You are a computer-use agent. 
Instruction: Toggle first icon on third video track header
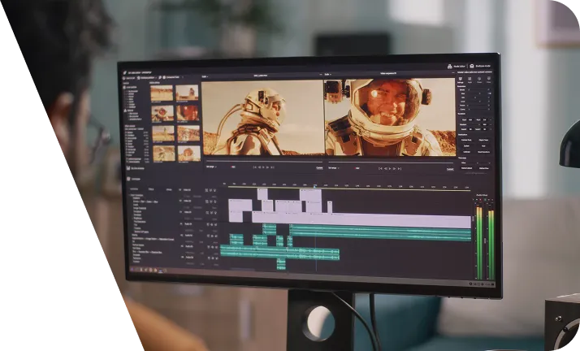207,213
